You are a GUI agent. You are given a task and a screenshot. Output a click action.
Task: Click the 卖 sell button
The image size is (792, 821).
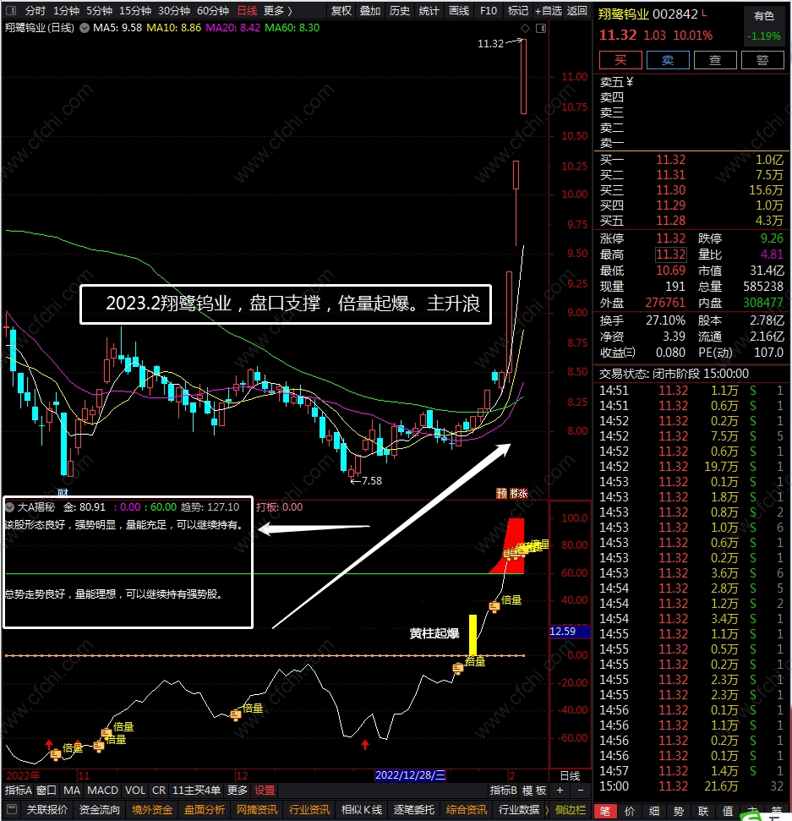click(x=668, y=60)
